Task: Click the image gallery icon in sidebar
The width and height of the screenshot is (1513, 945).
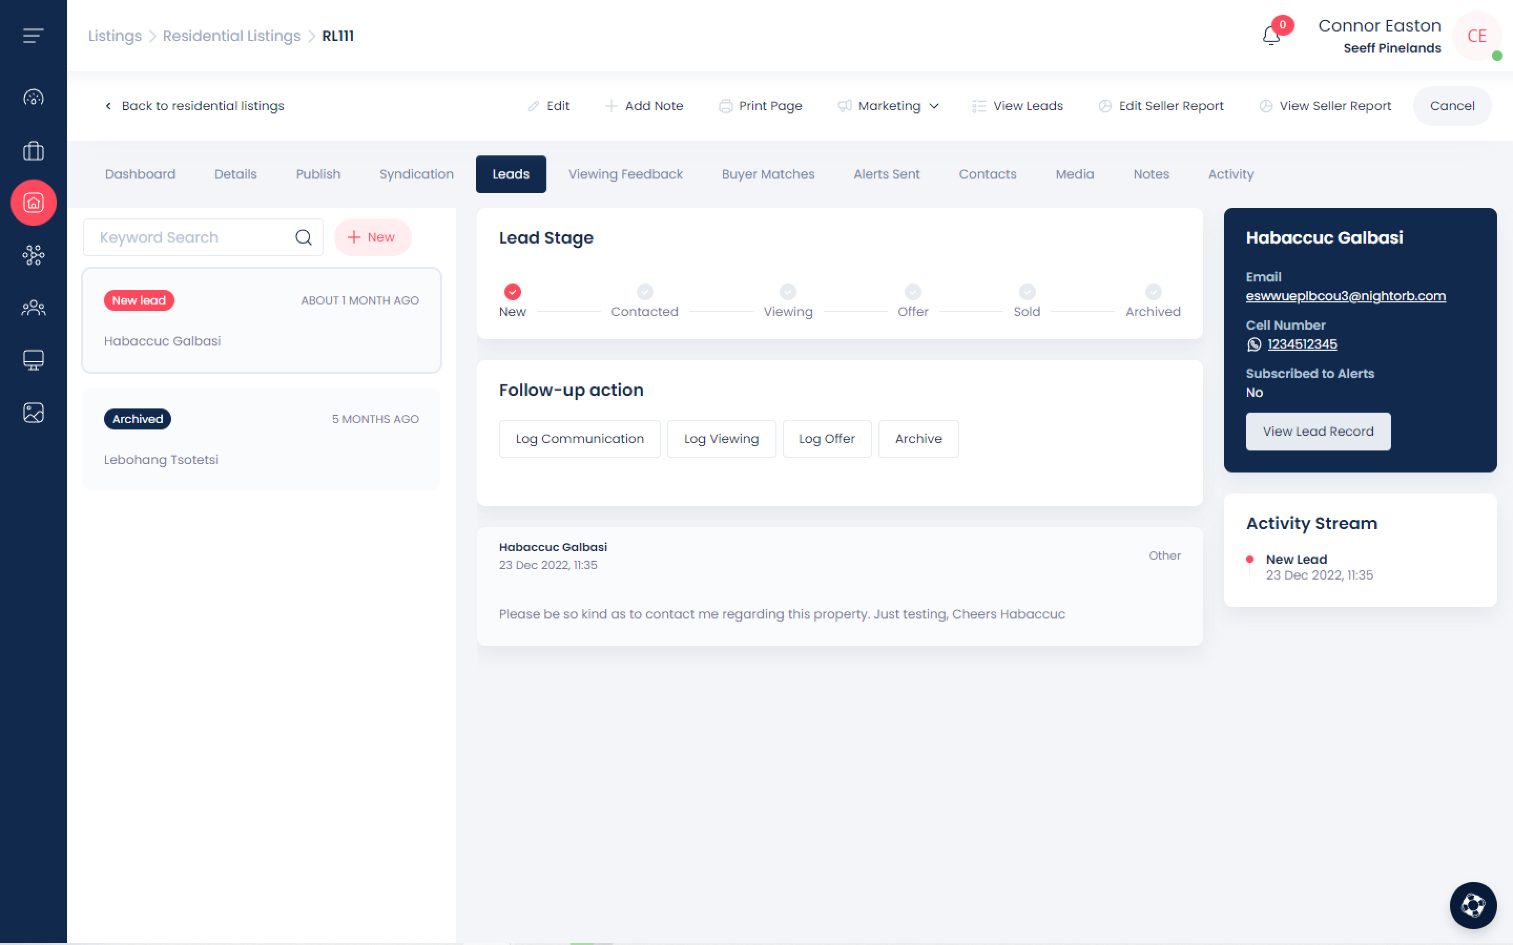Action: click(33, 413)
